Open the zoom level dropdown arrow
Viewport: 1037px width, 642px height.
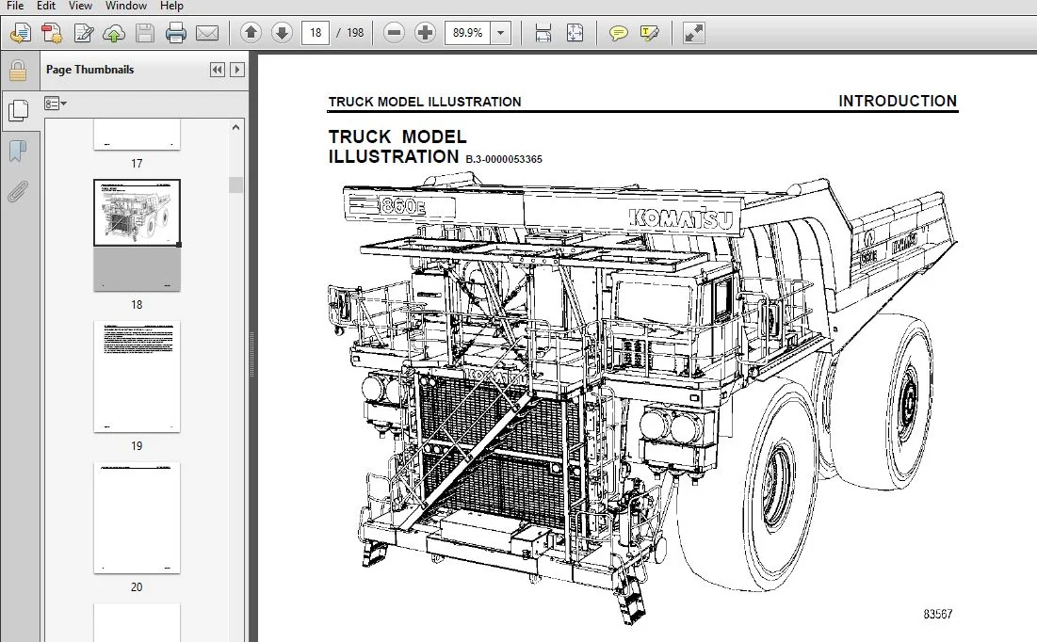501,32
